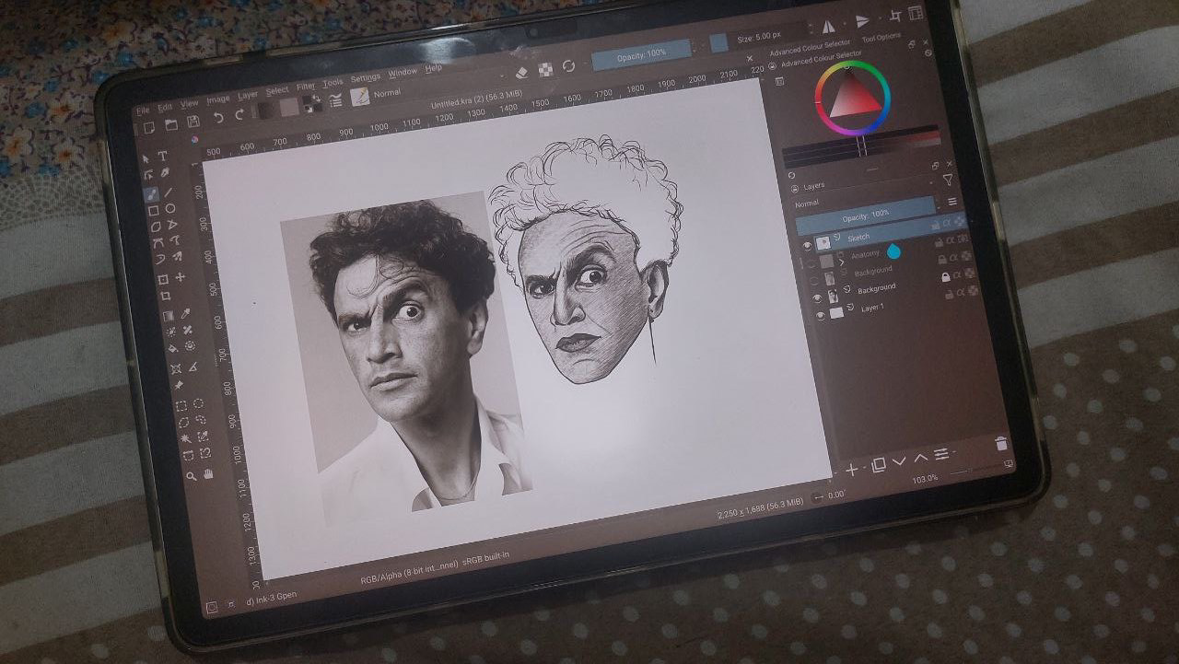Click the Undo arrow
Viewport: 1179px width, 664px height.
[x=218, y=117]
